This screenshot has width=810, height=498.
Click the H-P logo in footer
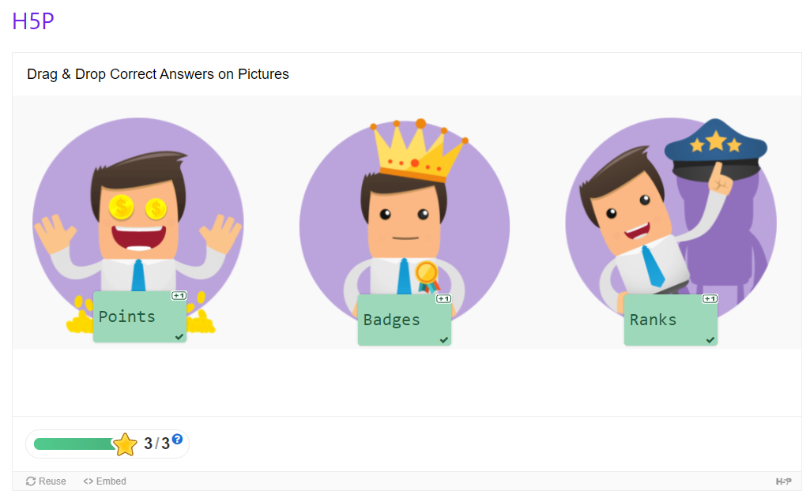coord(783,481)
